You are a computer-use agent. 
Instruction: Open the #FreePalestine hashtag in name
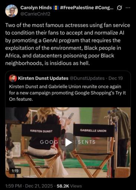[x=77, y=8]
